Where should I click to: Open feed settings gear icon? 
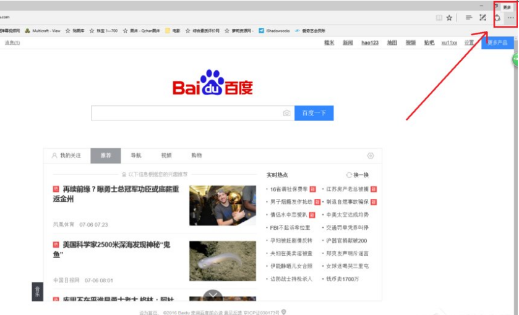371,156
